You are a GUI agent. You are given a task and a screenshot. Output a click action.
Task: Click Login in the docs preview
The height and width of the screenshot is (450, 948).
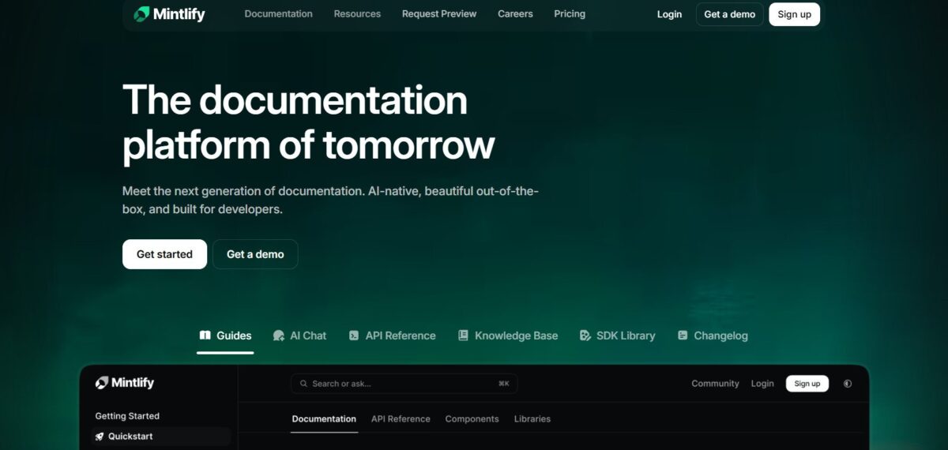click(x=762, y=384)
